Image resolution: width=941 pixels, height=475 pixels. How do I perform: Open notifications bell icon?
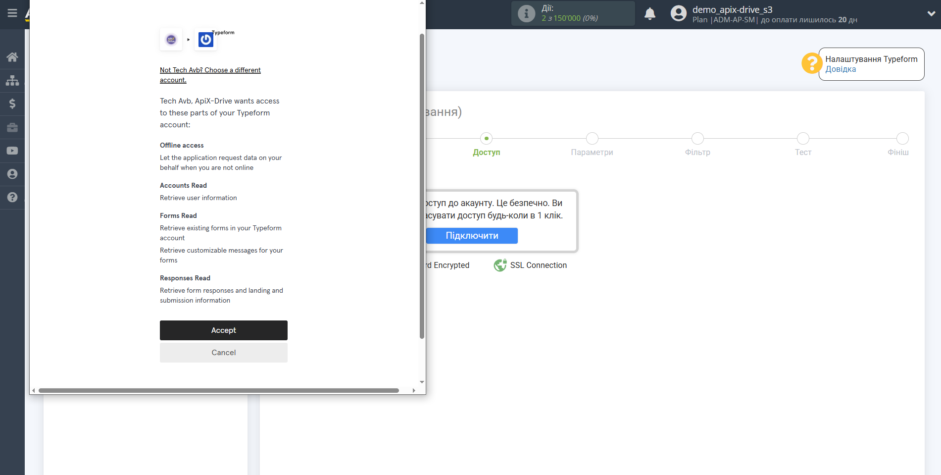pos(650,13)
